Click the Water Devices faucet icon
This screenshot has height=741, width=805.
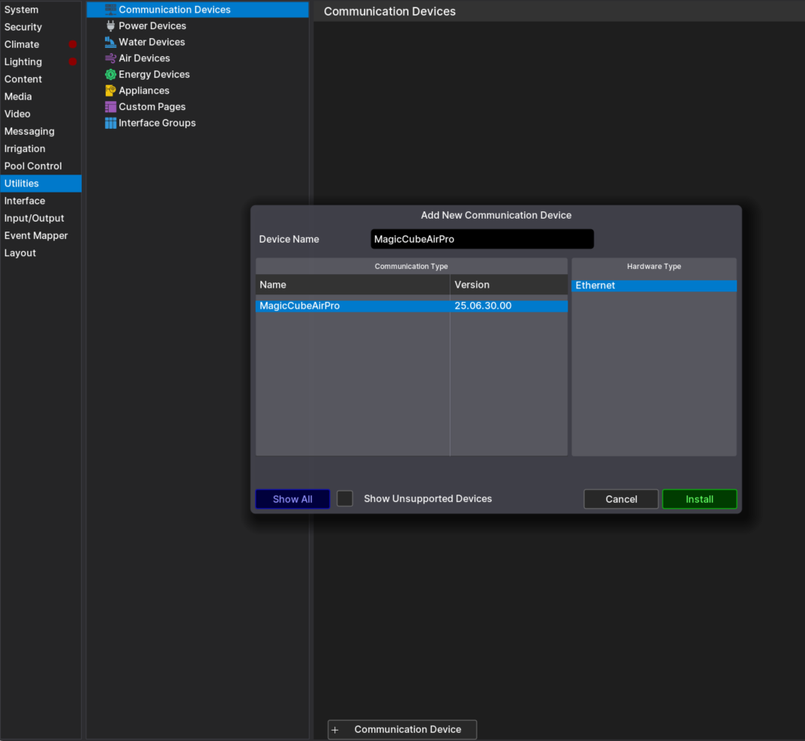pos(110,42)
